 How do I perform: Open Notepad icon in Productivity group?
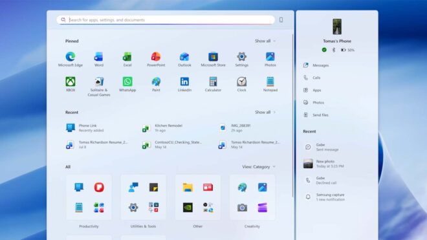(79, 208)
